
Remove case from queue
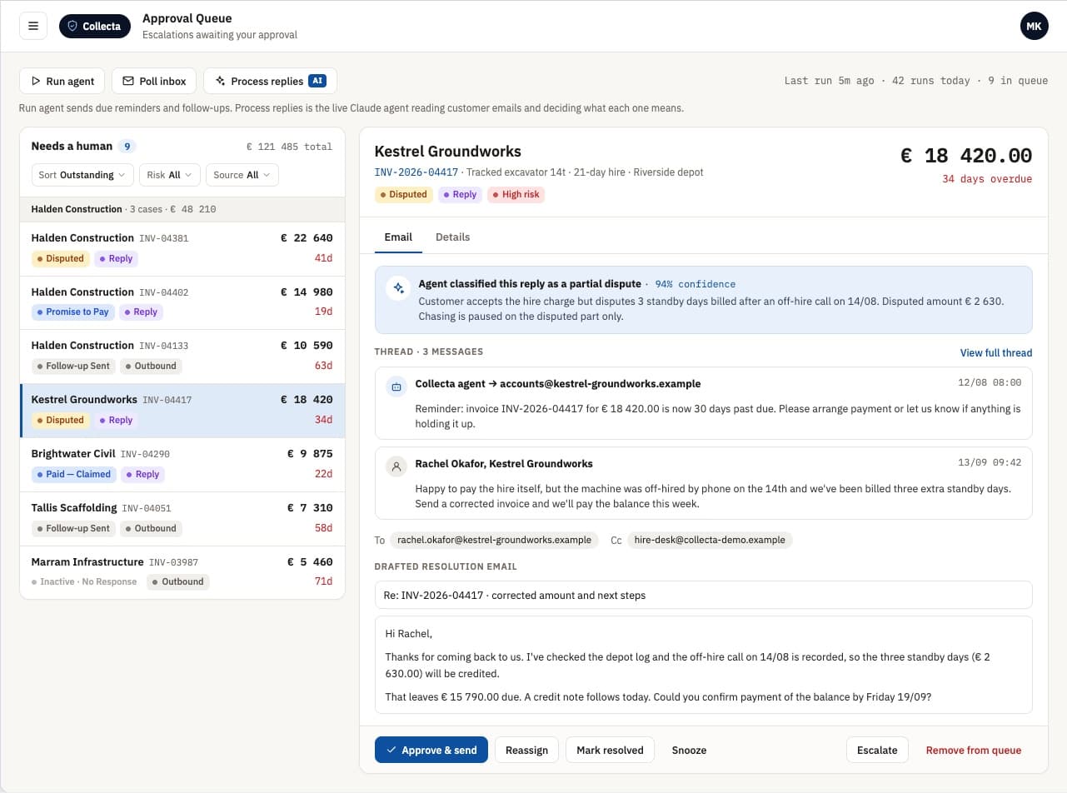point(973,750)
